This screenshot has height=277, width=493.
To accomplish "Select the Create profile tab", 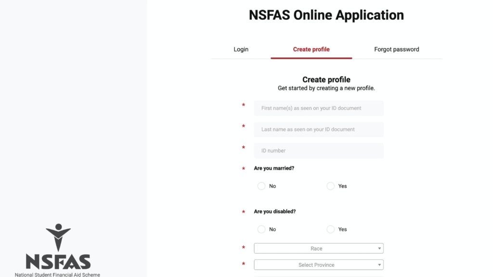I will pos(311,49).
